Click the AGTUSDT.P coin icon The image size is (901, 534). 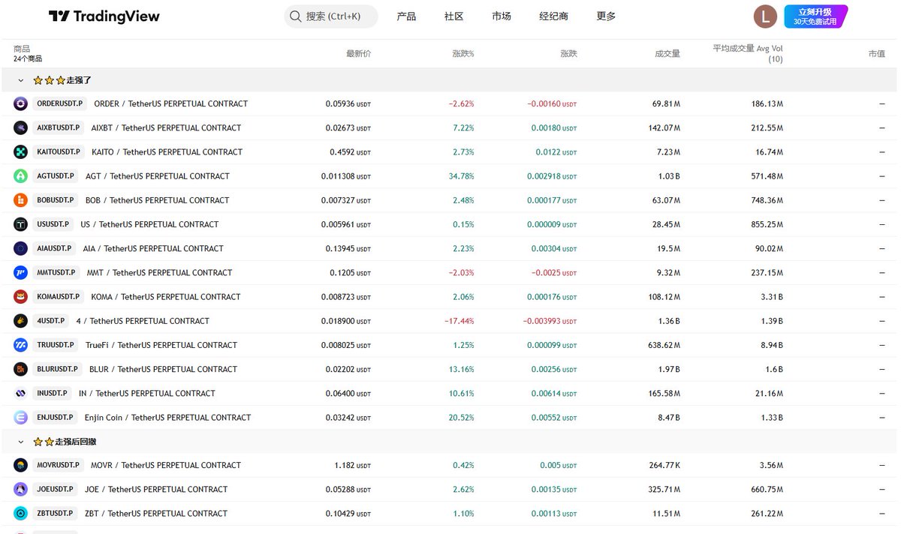pos(21,176)
